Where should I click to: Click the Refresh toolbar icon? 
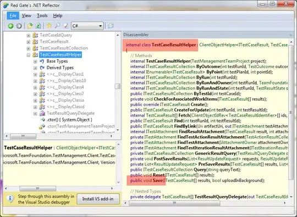click(x=38, y=26)
